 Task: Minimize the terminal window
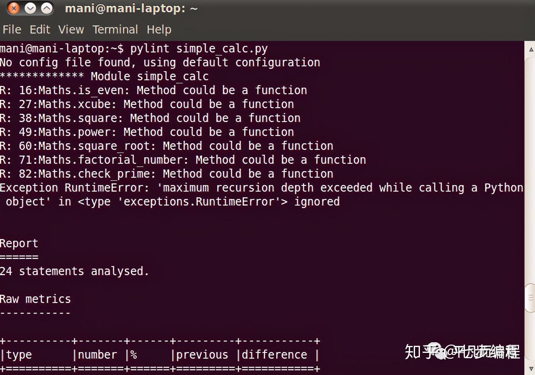tap(30, 8)
